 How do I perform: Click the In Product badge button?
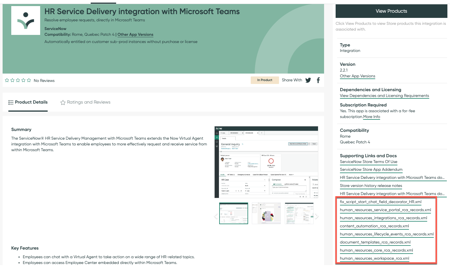pos(265,80)
